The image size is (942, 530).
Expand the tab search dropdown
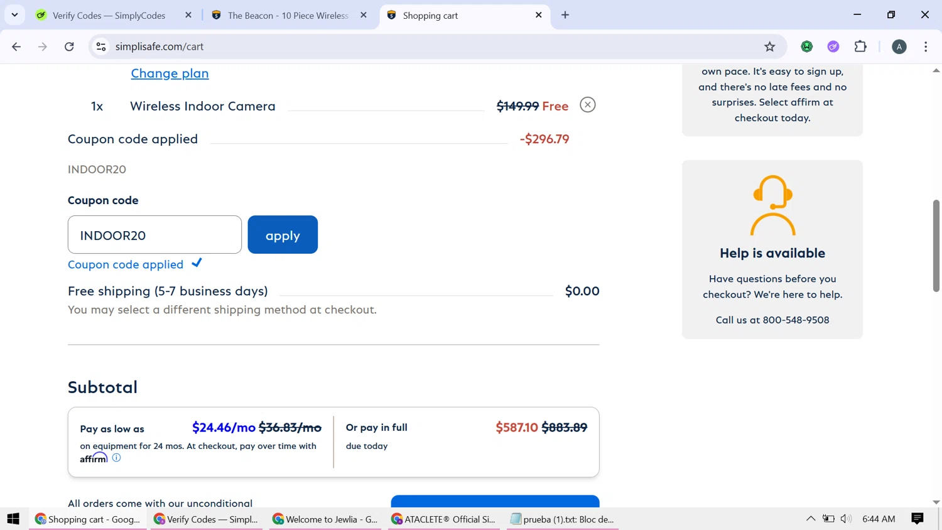point(14,15)
